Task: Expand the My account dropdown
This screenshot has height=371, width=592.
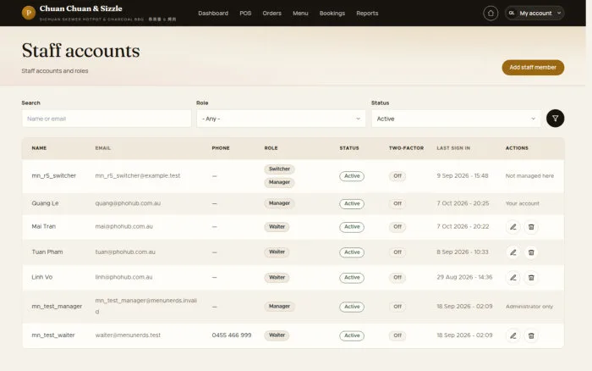Action: (534, 14)
